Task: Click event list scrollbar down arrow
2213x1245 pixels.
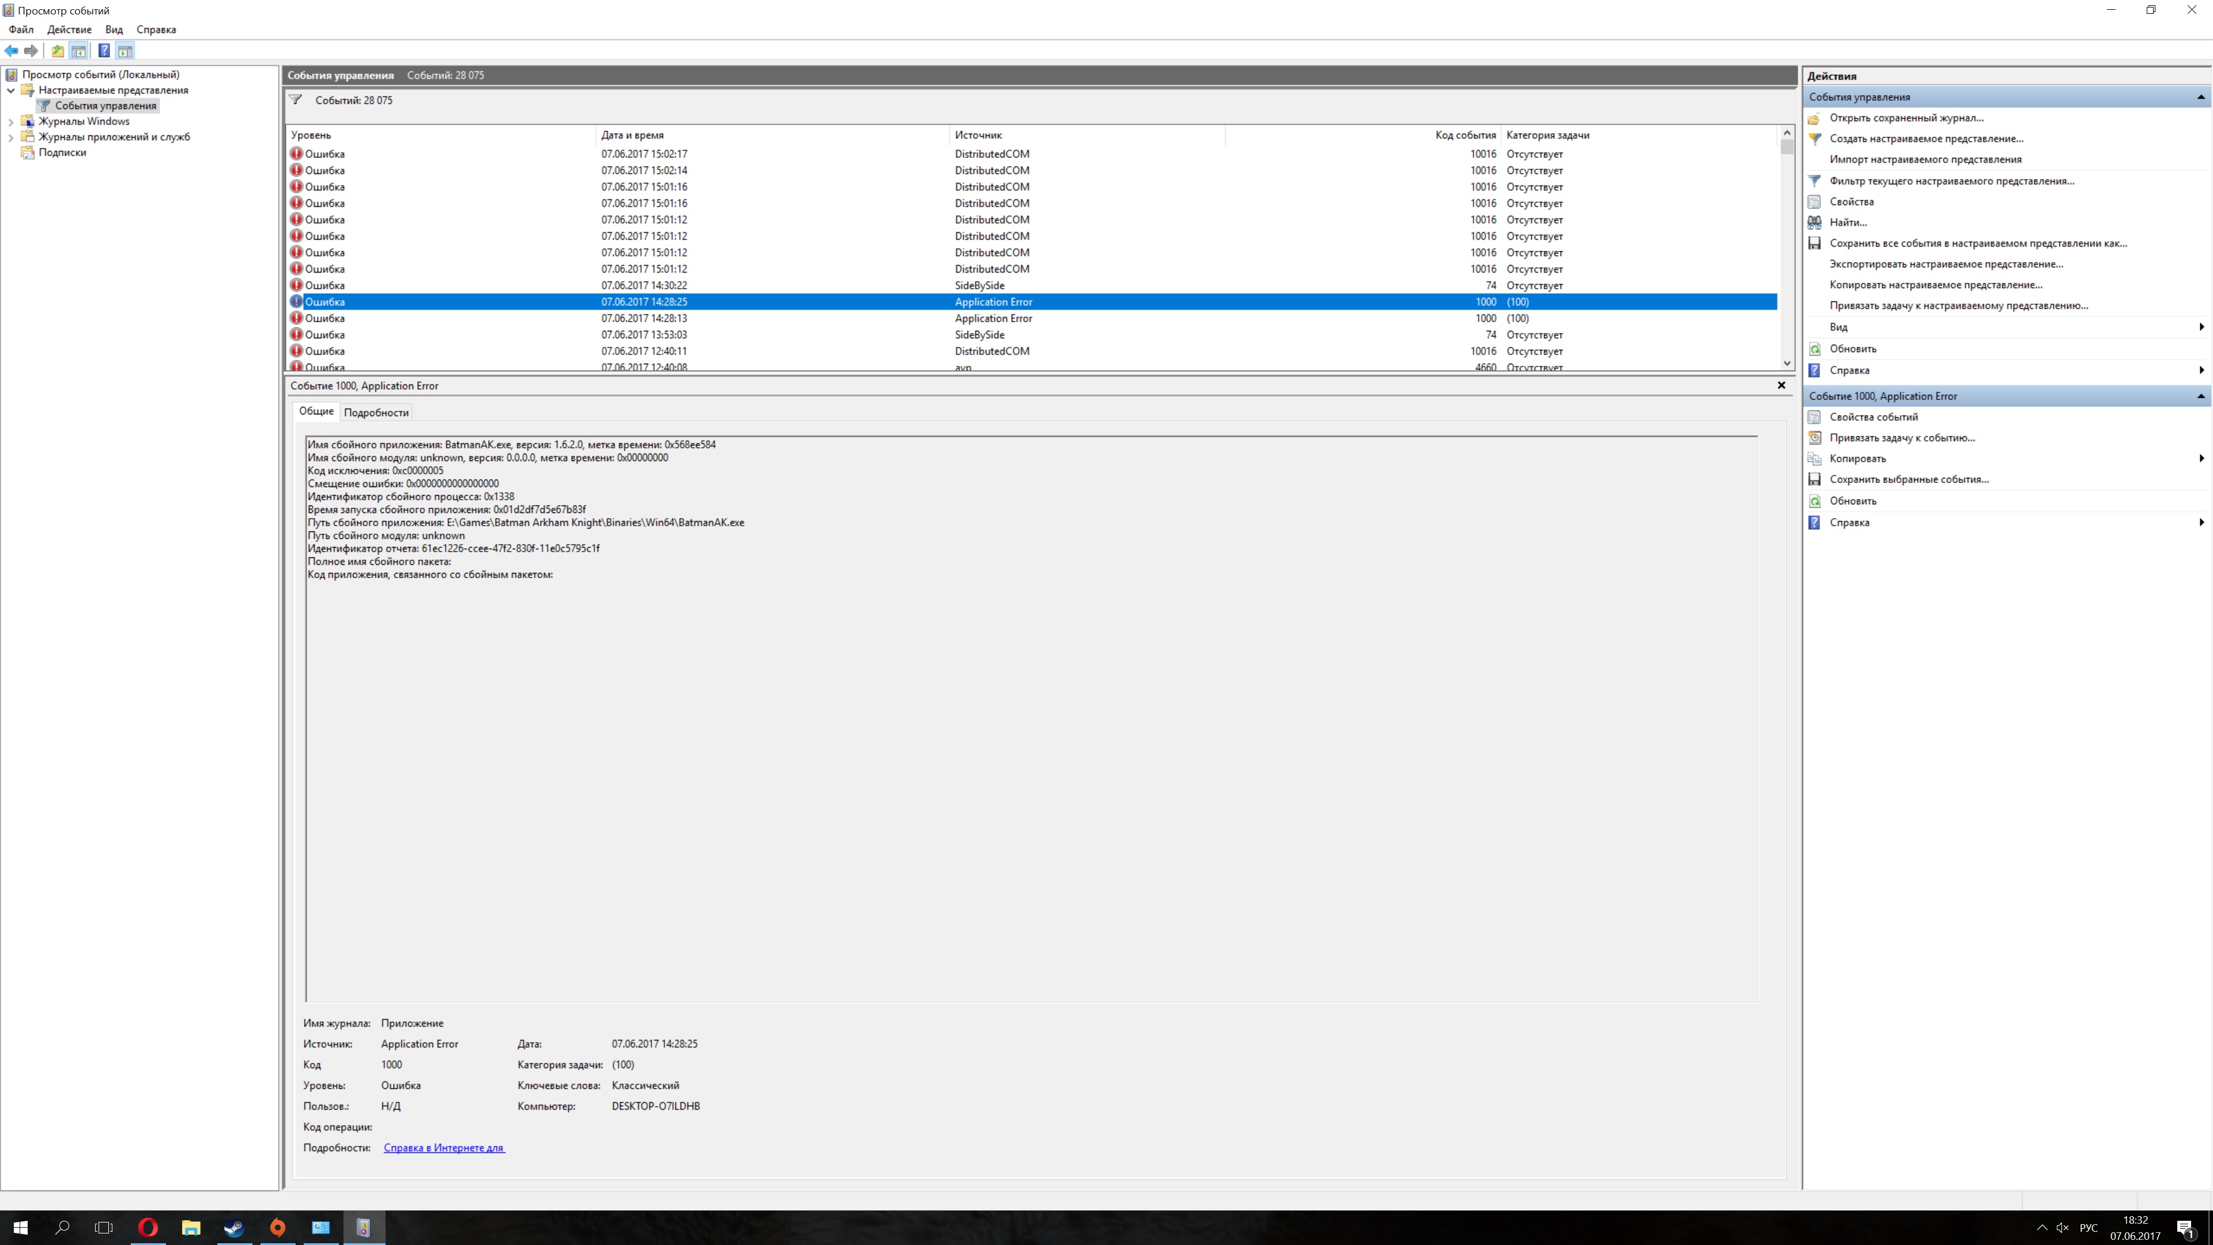Action: pyautogui.click(x=1787, y=364)
